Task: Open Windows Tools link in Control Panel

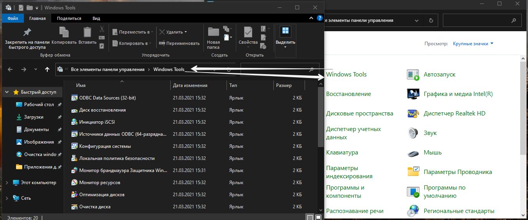Action: pos(346,75)
